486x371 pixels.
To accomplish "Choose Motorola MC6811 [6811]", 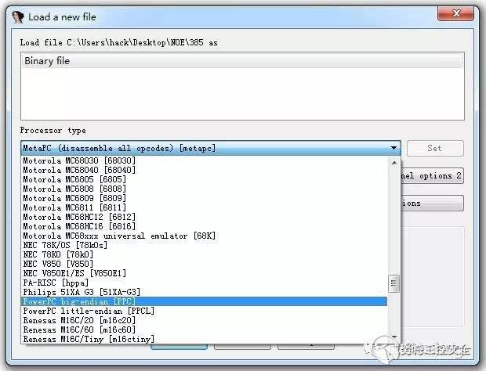I will pos(205,207).
